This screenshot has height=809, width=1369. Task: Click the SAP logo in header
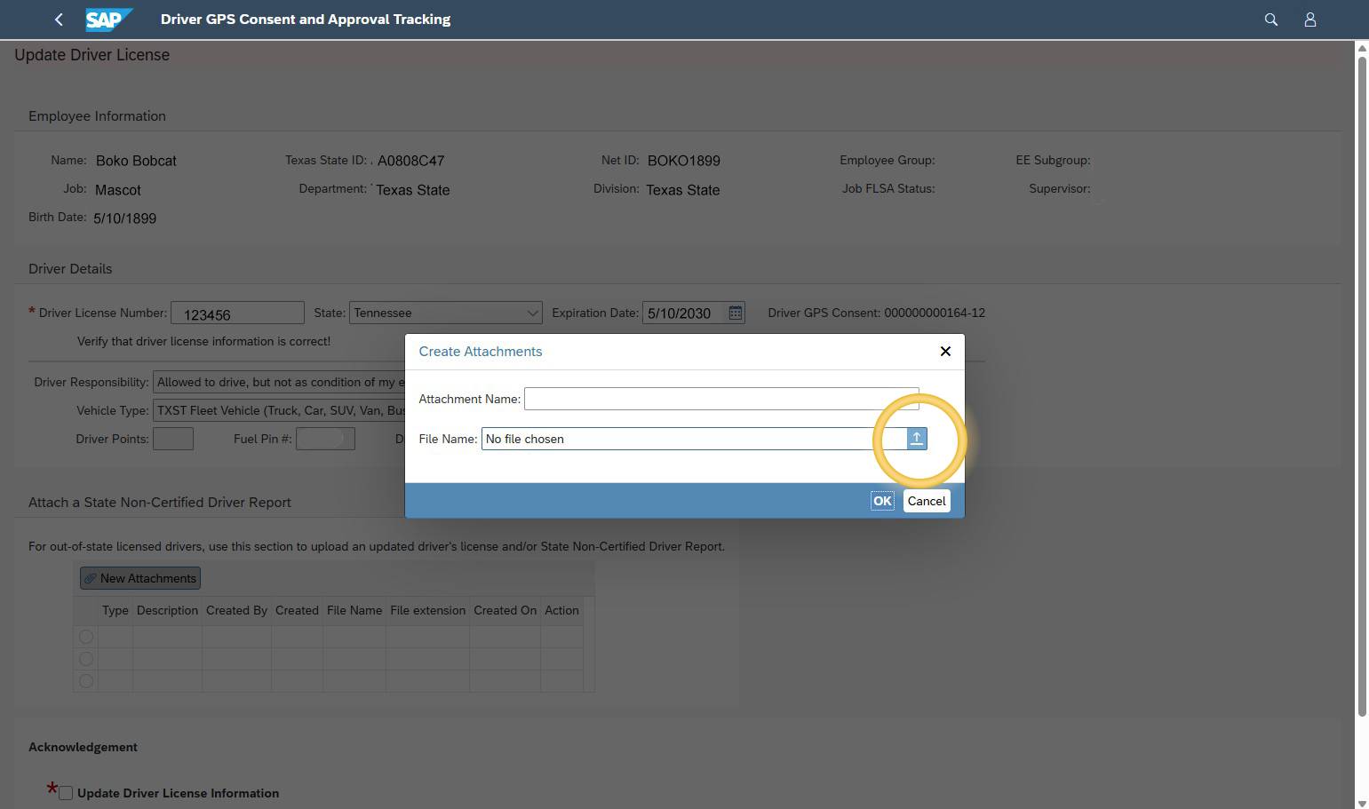click(108, 19)
